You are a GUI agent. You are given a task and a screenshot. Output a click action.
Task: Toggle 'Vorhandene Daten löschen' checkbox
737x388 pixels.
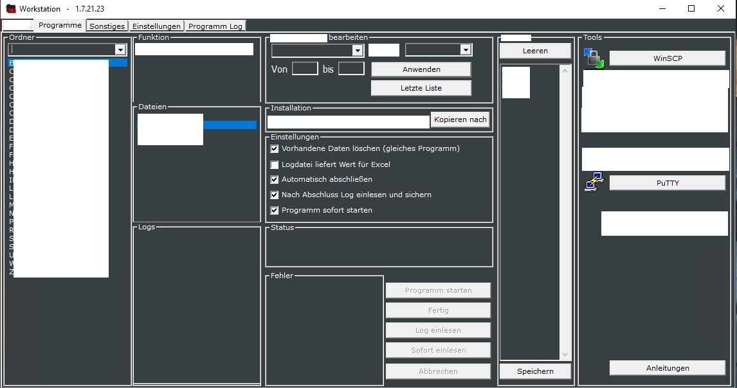[x=275, y=148]
